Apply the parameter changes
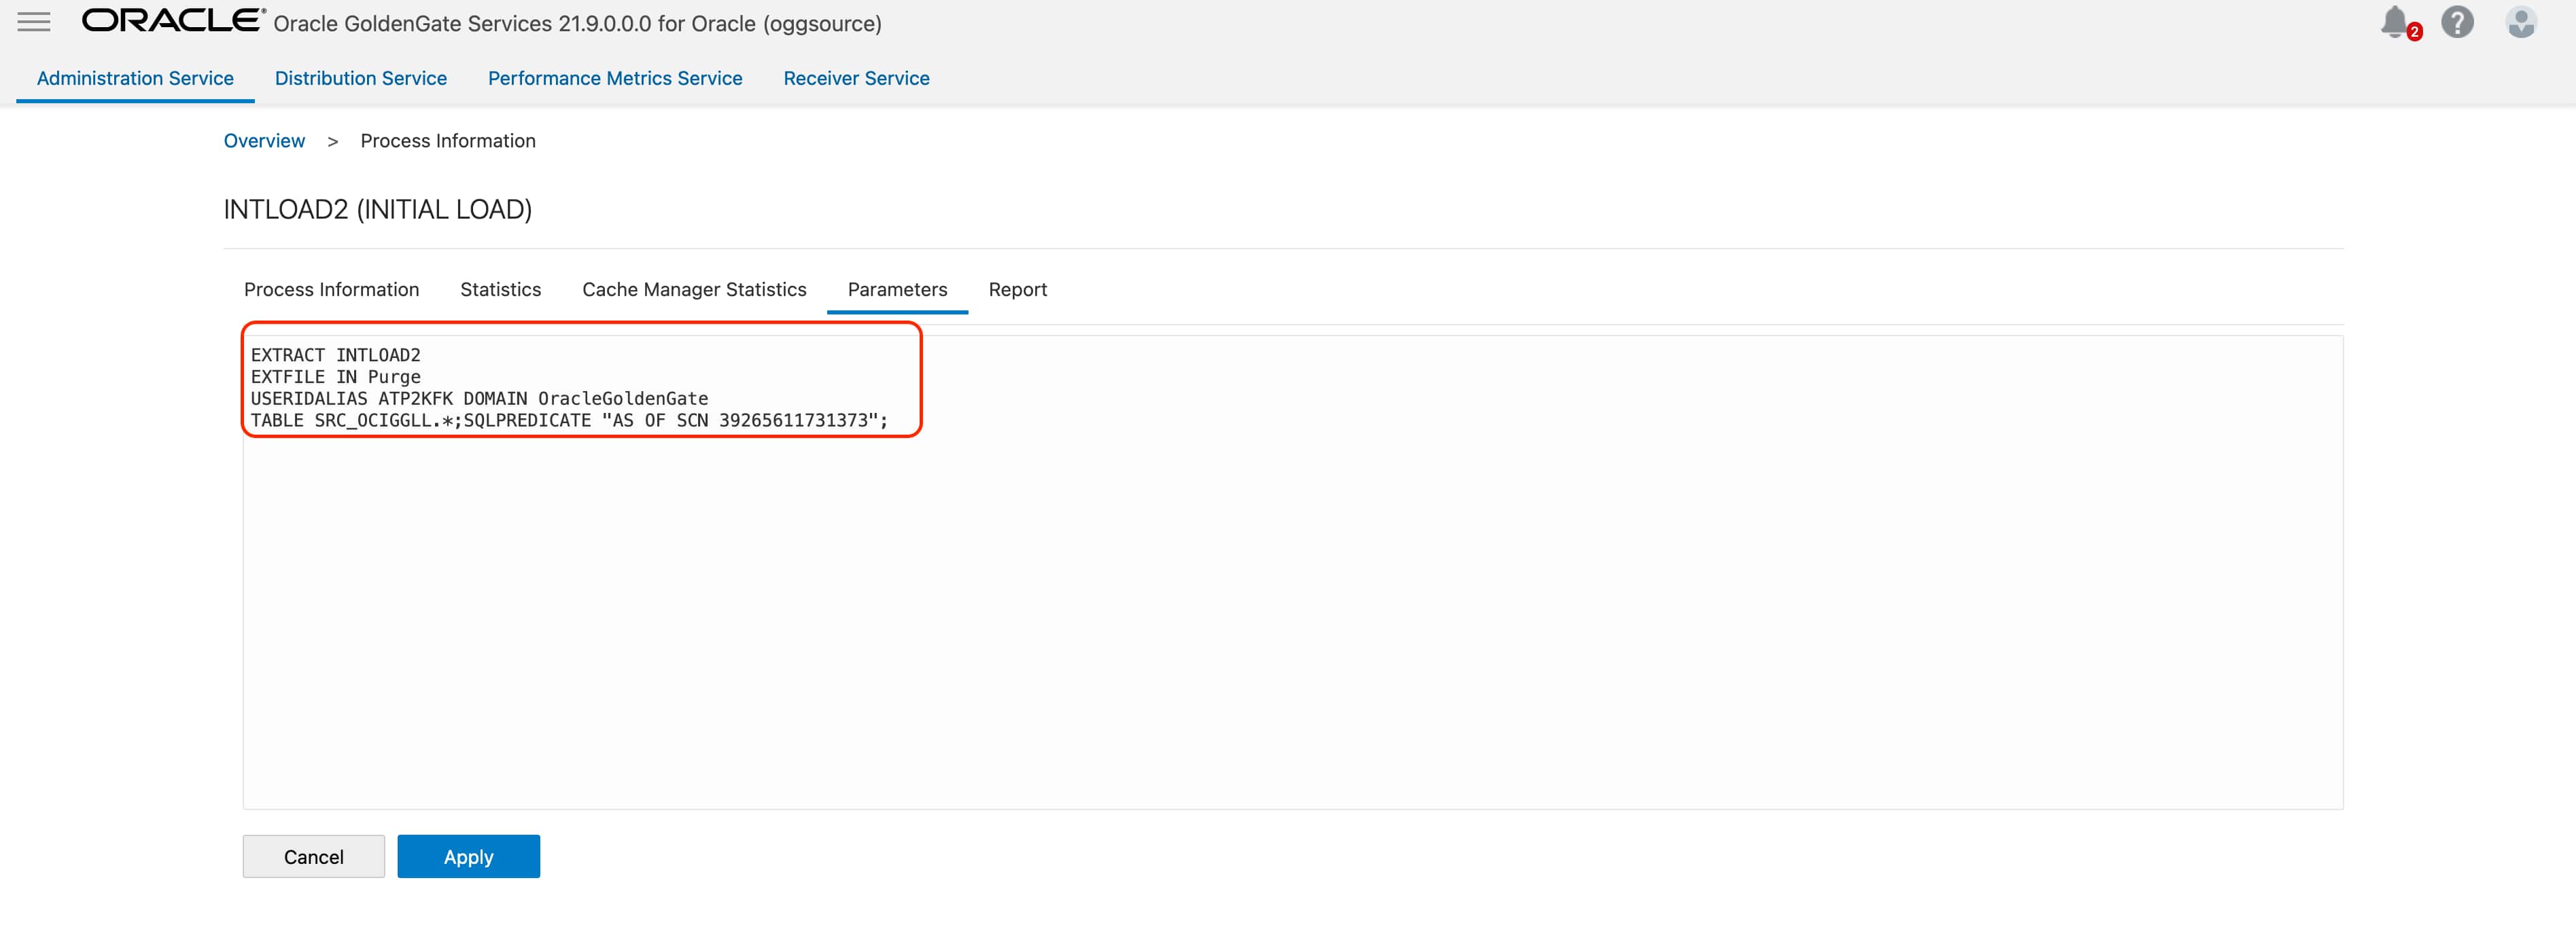This screenshot has height=925, width=2576. click(468, 856)
